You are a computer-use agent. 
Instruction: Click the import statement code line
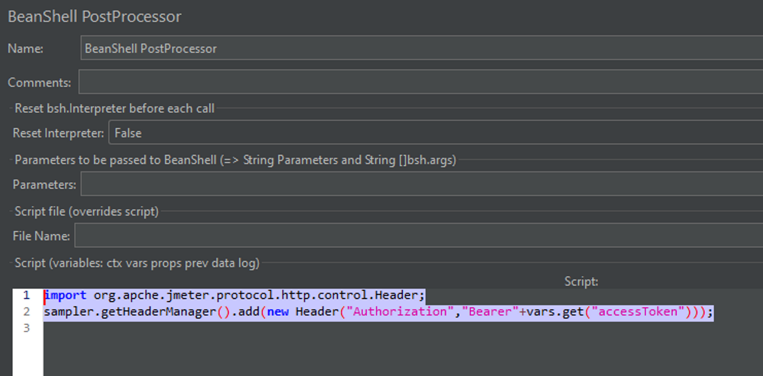pyautogui.click(x=235, y=296)
